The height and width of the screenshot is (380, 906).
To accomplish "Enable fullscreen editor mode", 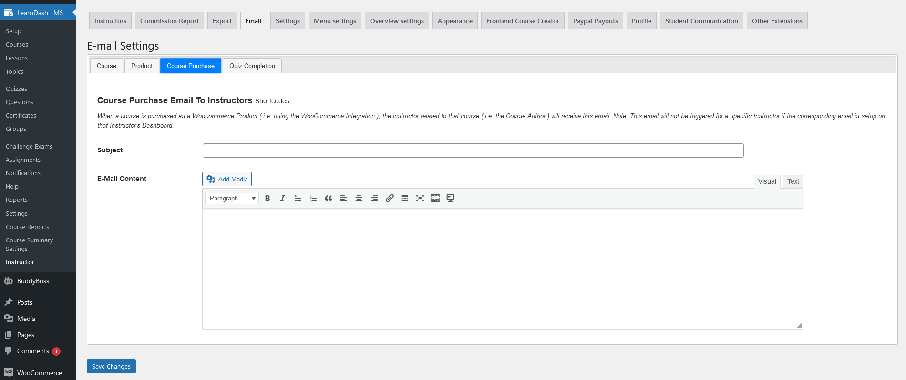I will click(x=420, y=199).
